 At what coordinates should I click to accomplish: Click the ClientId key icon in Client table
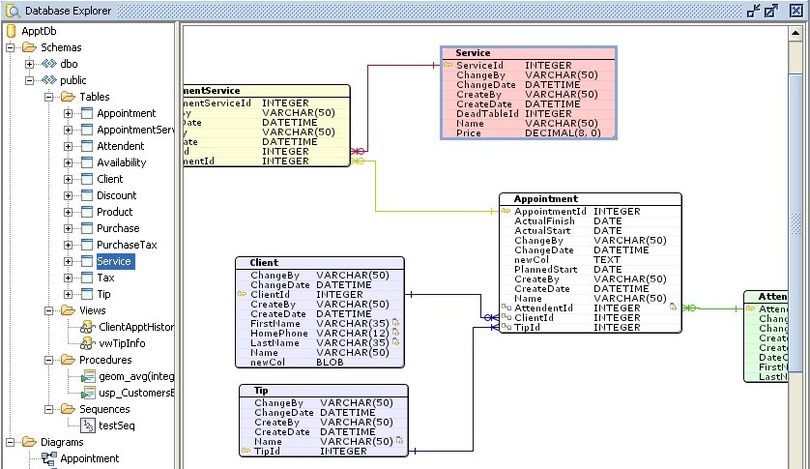click(243, 294)
